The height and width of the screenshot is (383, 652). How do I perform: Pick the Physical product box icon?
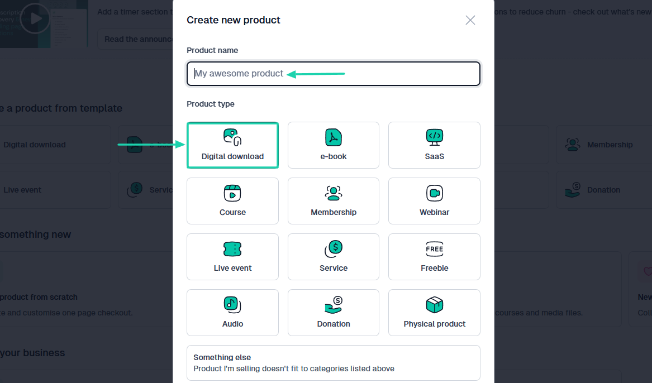pos(435,305)
